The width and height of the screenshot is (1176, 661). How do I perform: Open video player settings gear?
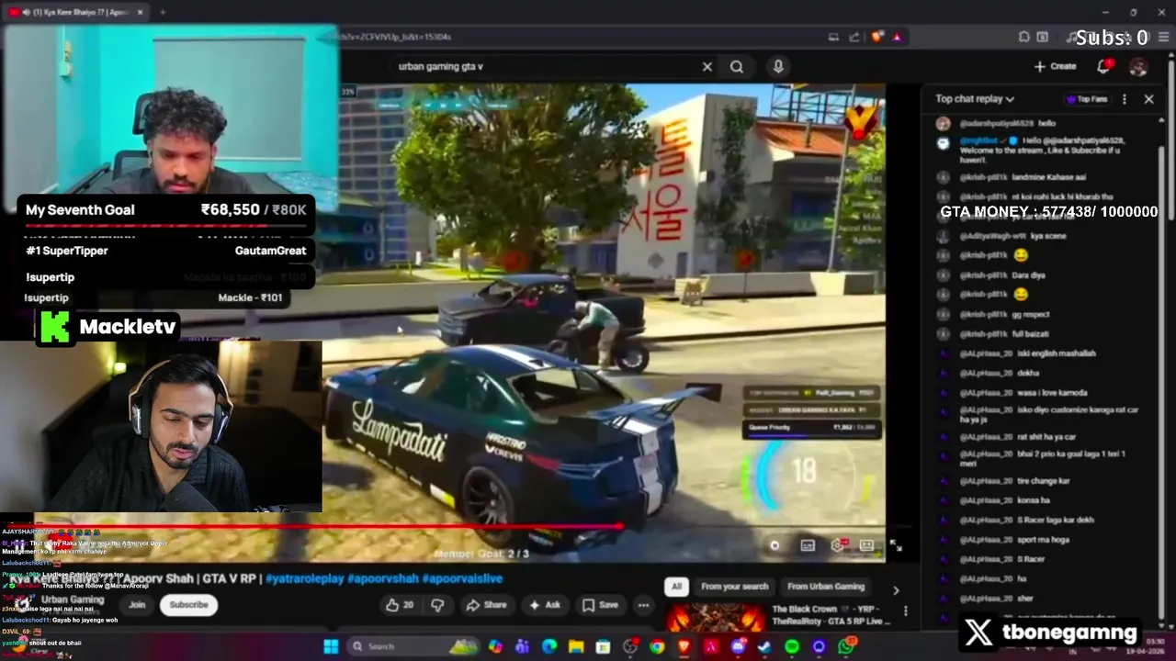[838, 545]
